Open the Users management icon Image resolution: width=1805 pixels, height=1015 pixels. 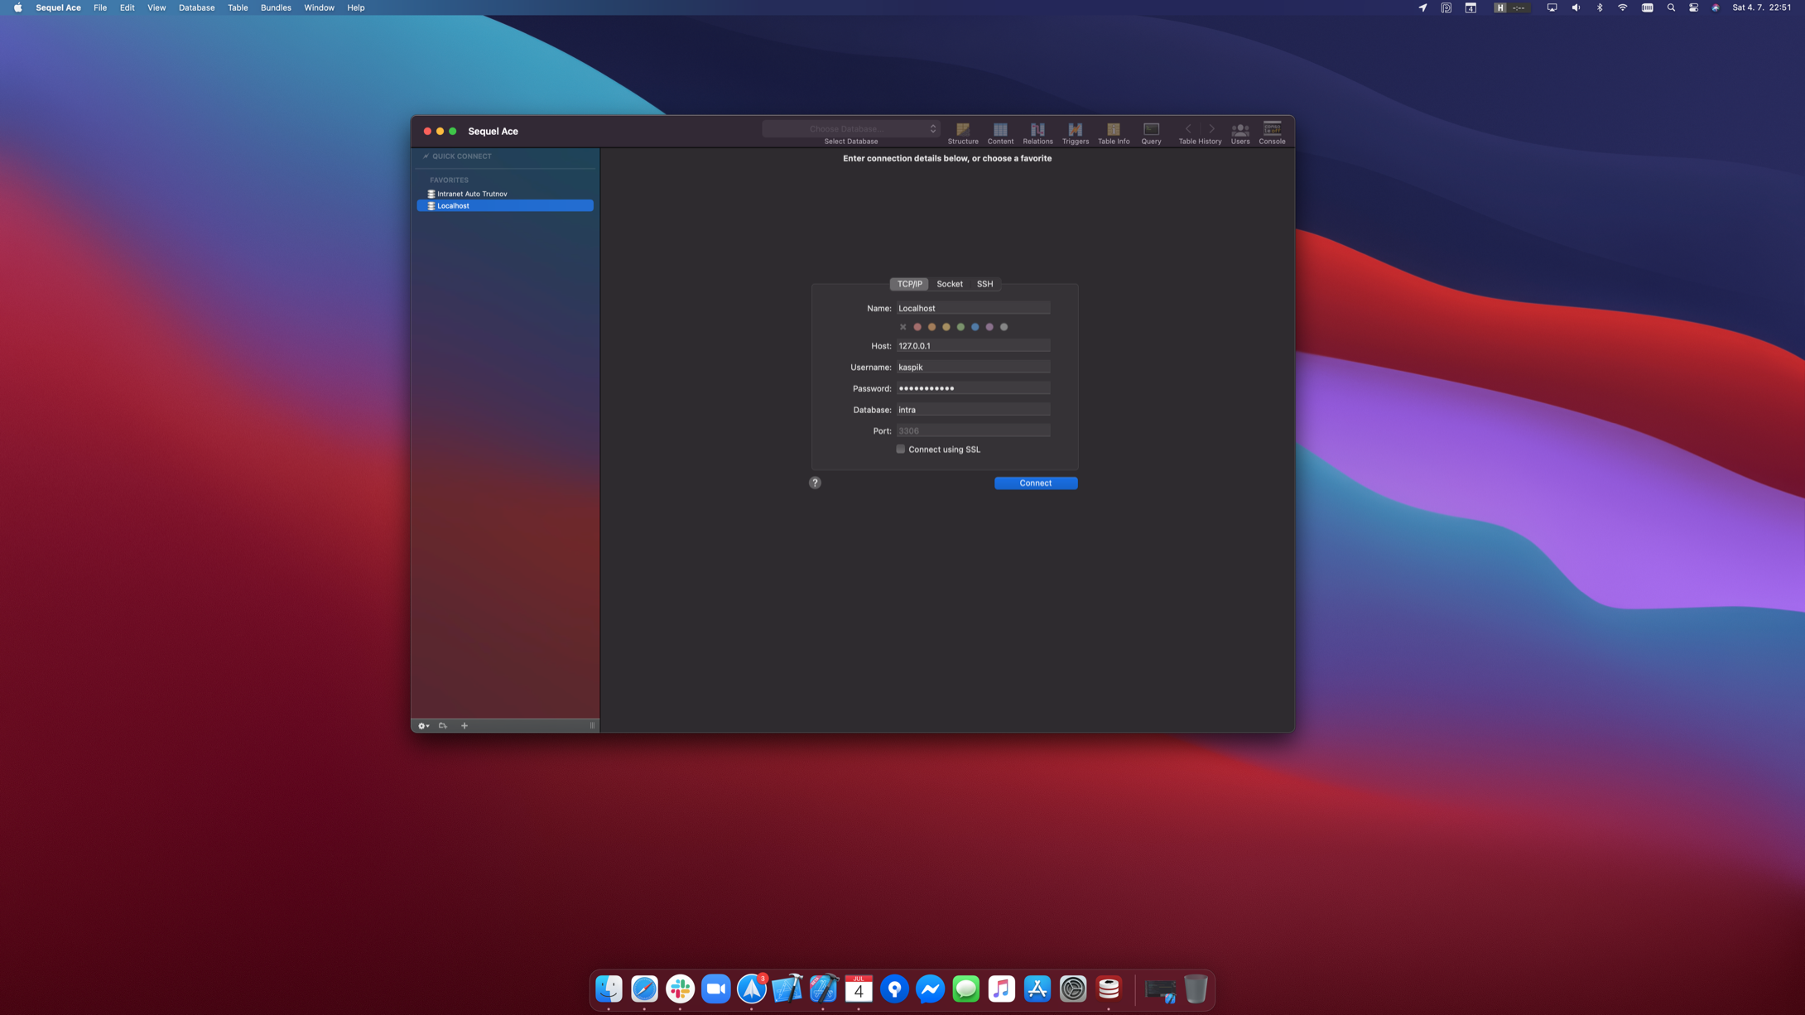pyautogui.click(x=1240, y=132)
